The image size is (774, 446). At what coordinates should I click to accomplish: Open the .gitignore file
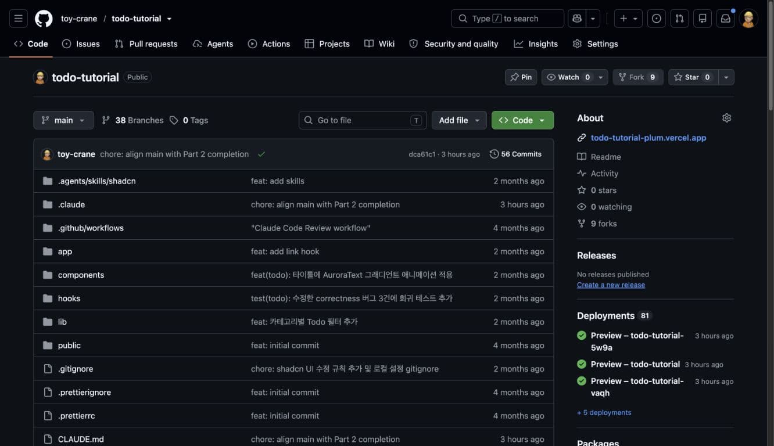pyautogui.click(x=76, y=369)
